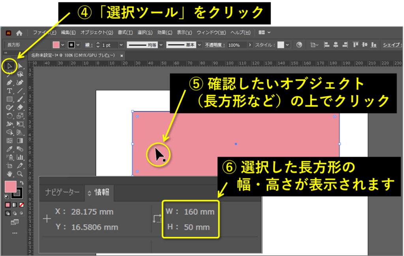404x256 pixels.
Task: Select the Artboard tool
Action: pyautogui.click(x=9, y=166)
